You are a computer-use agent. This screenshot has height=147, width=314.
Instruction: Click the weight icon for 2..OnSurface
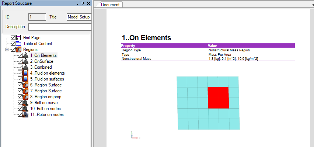[25, 61]
